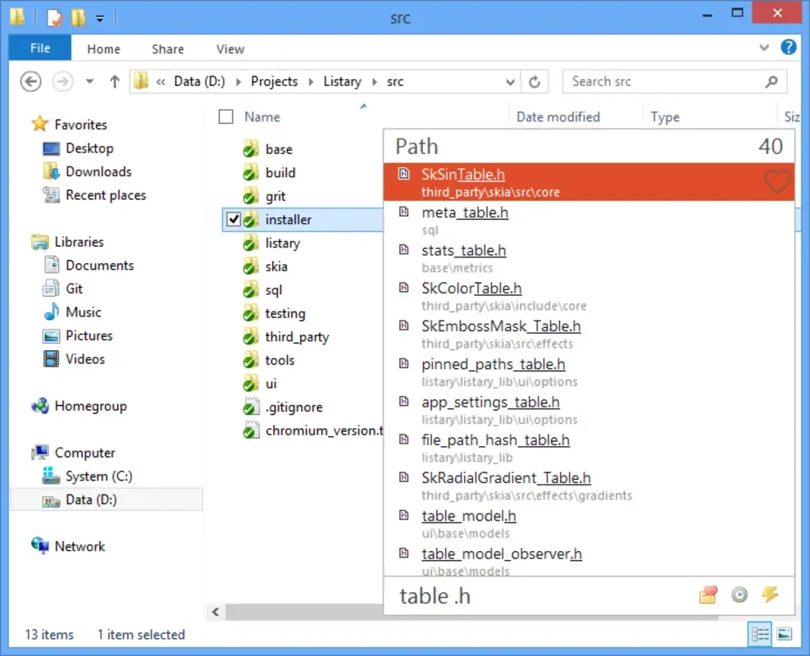Open favorites folder icon in Listary popup
The height and width of the screenshot is (656, 810).
coord(708,595)
